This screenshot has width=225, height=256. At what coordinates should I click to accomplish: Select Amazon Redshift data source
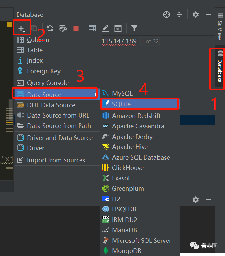pos(140,116)
